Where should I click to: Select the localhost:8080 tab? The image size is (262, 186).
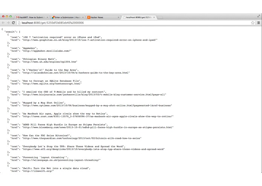coord(139,17)
